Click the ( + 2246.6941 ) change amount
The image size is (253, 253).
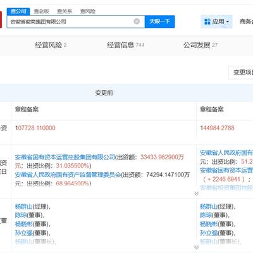point(224,179)
